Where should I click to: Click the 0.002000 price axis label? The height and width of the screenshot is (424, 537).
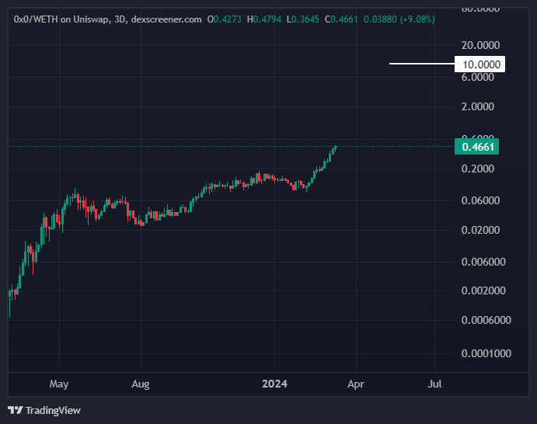483,290
